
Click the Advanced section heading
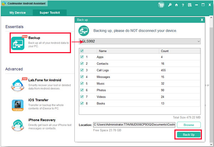pos(14,69)
